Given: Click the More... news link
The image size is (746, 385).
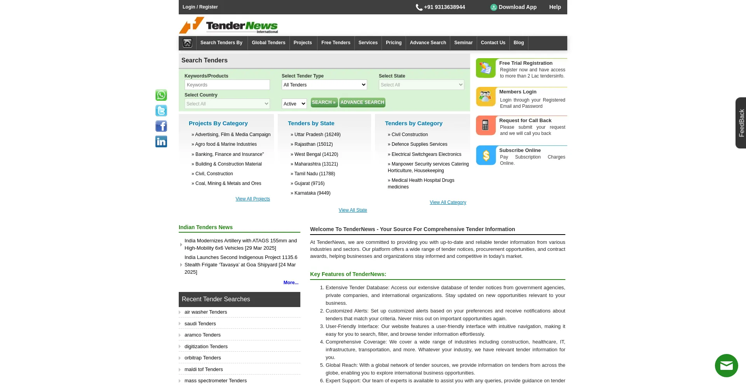Looking at the screenshot, I should click(x=291, y=283).
